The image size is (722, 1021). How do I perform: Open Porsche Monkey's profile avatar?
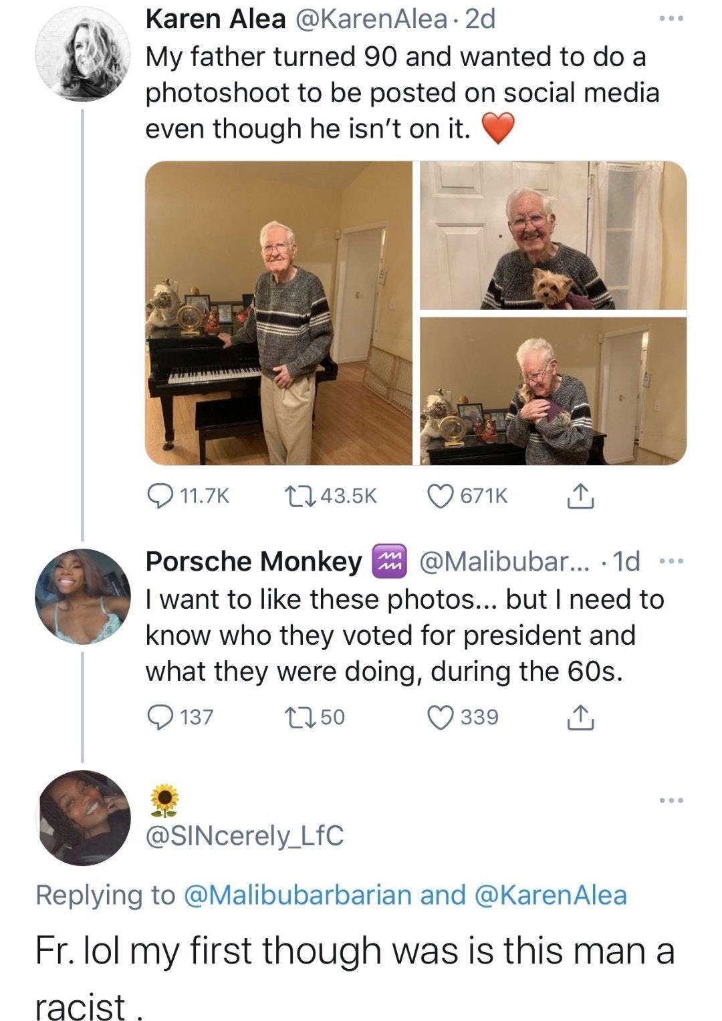coord(82,597)
